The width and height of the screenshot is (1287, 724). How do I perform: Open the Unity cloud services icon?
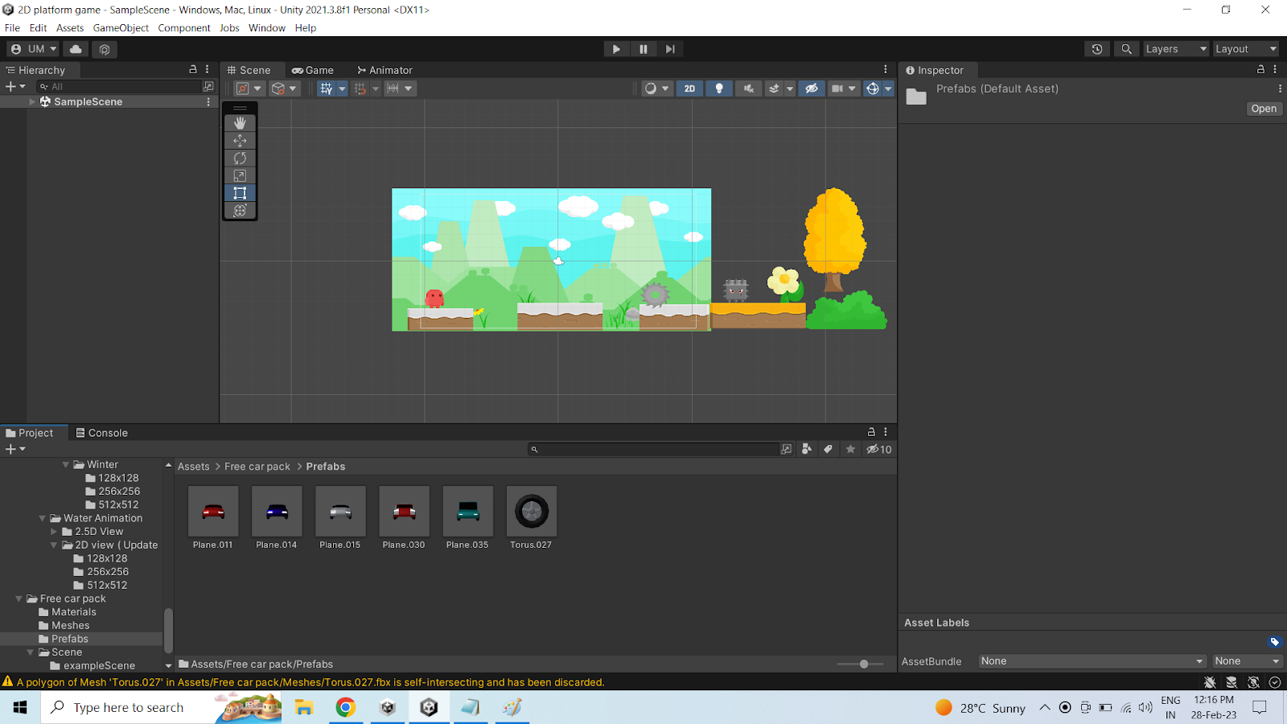point(76,49)
